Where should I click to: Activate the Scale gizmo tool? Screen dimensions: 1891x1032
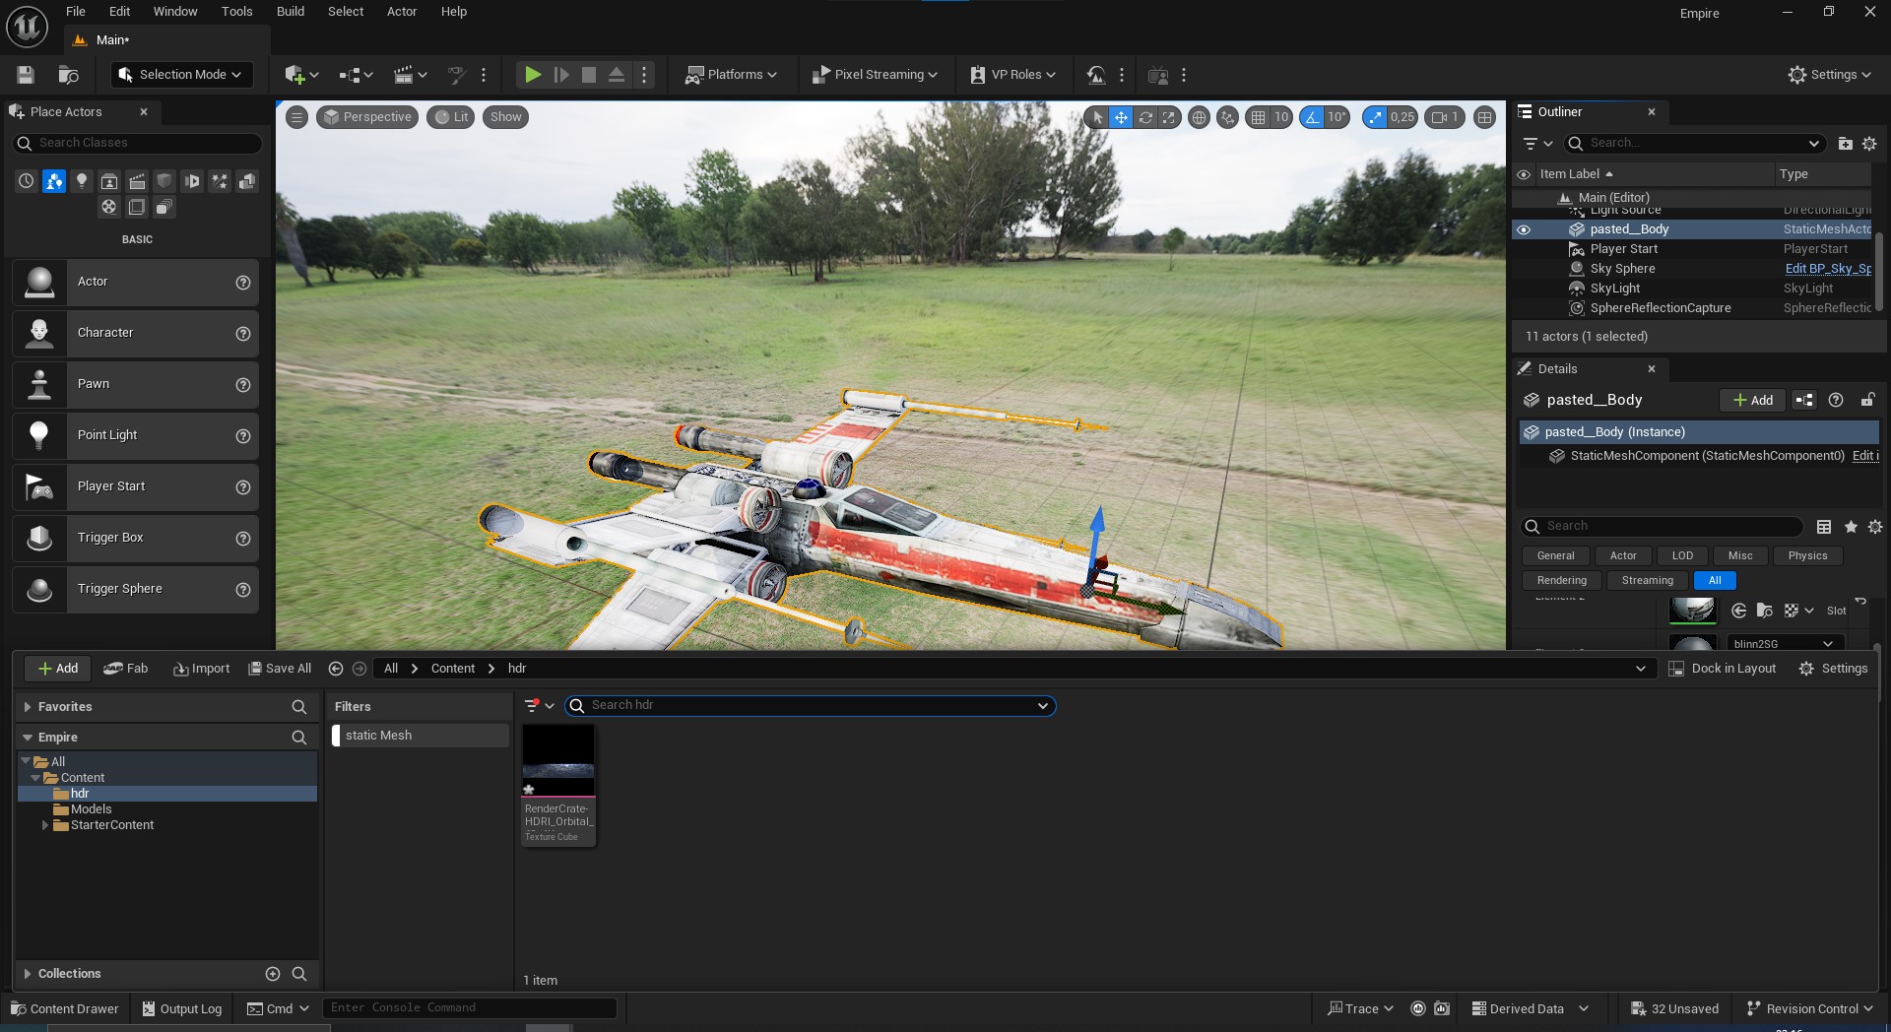[1169, 117]
